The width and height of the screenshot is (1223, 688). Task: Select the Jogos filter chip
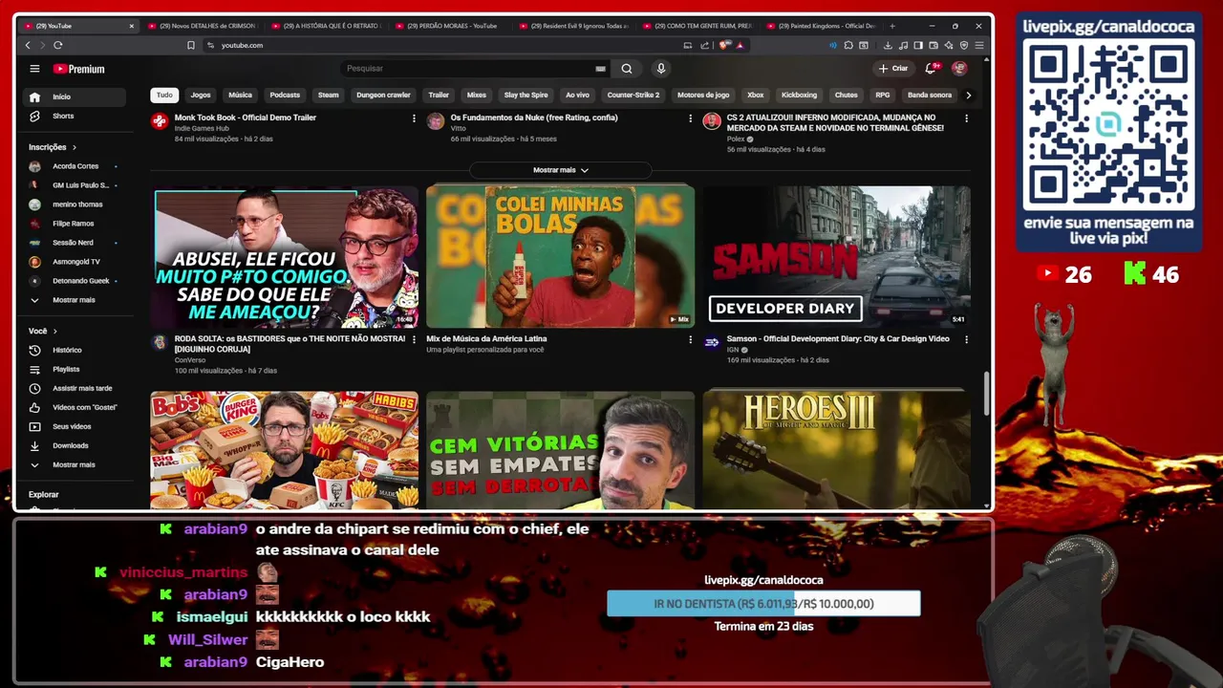coord(201,95)
